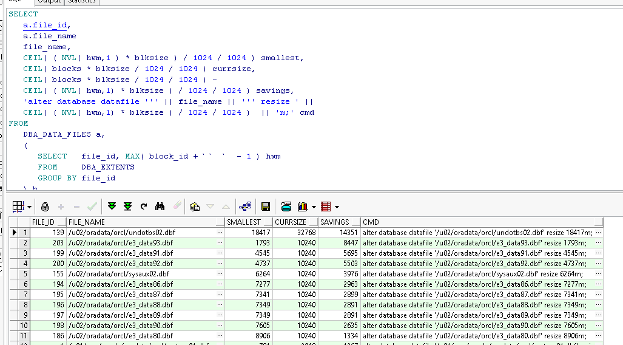Click the colored bar chart icon

302,206
